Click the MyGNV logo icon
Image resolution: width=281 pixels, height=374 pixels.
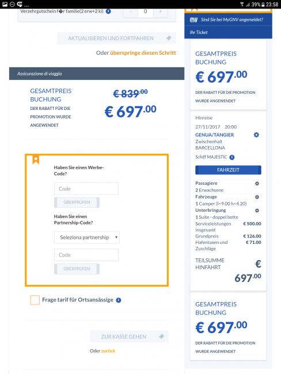click(193, 20)
